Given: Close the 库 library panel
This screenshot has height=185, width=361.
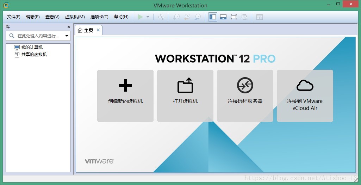Looking at the screenshot, I should [x=69, y=27].
